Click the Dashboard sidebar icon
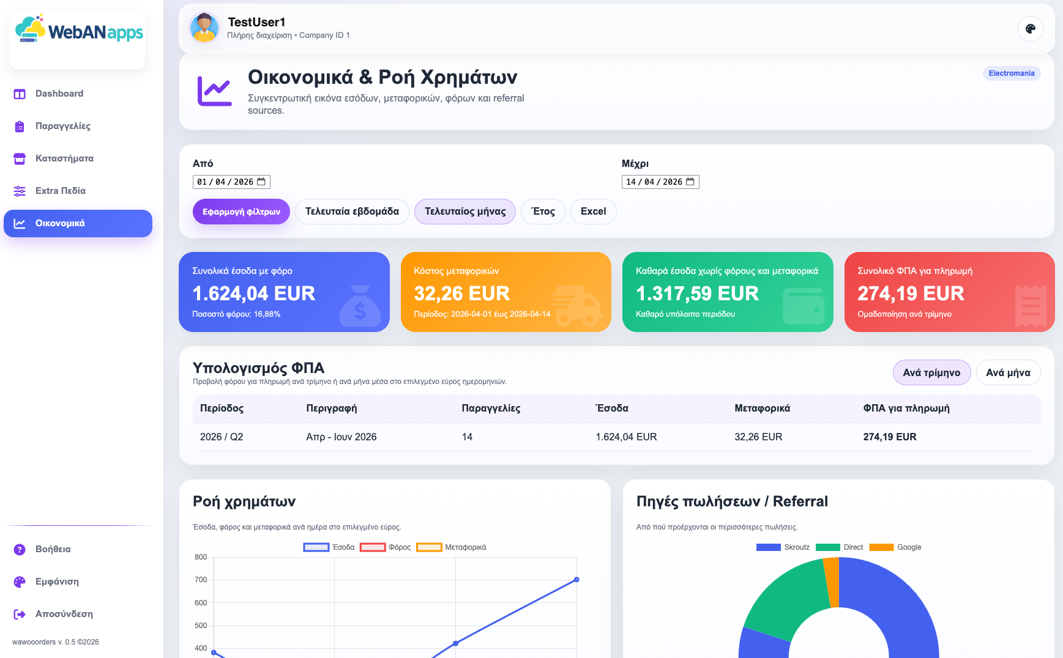 coord(20,94)
